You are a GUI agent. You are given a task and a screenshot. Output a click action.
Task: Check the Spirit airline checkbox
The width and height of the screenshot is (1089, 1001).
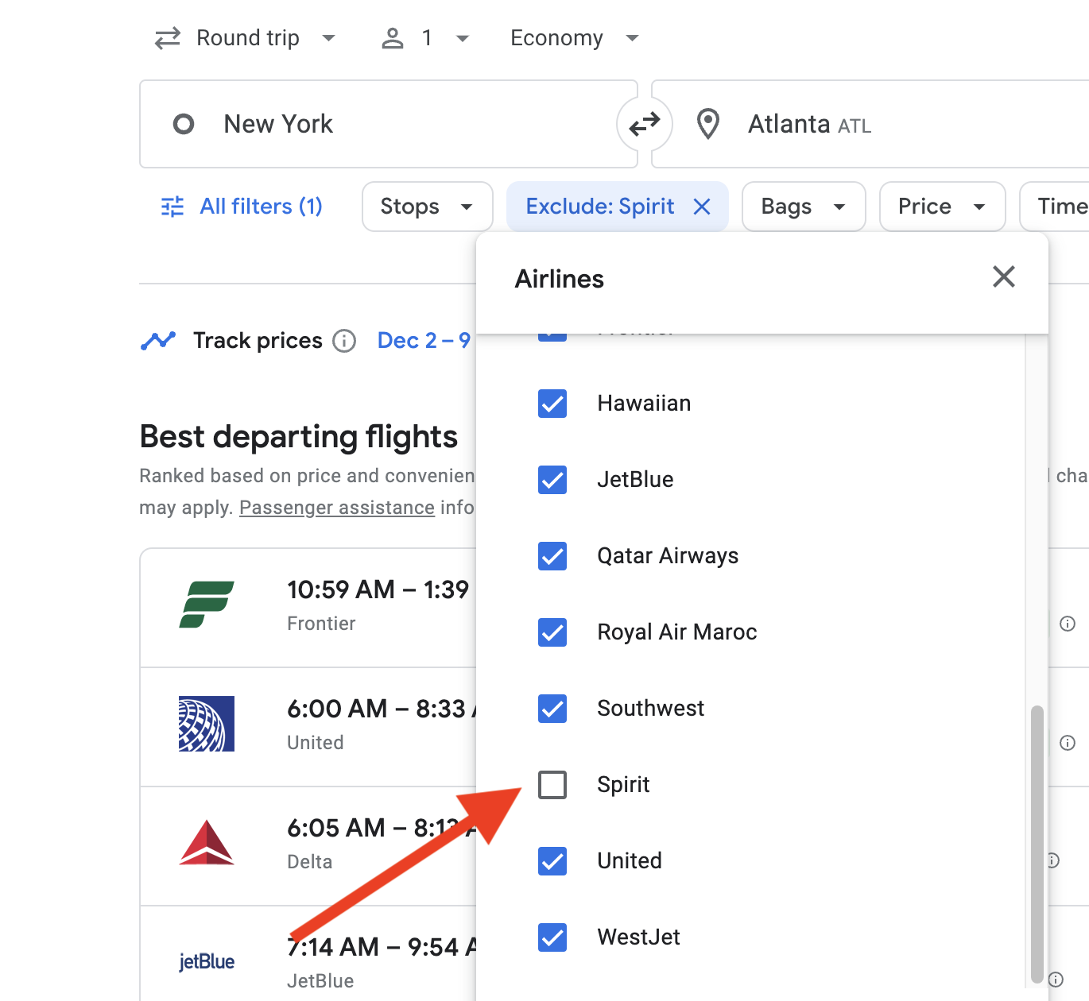point(552,785)
